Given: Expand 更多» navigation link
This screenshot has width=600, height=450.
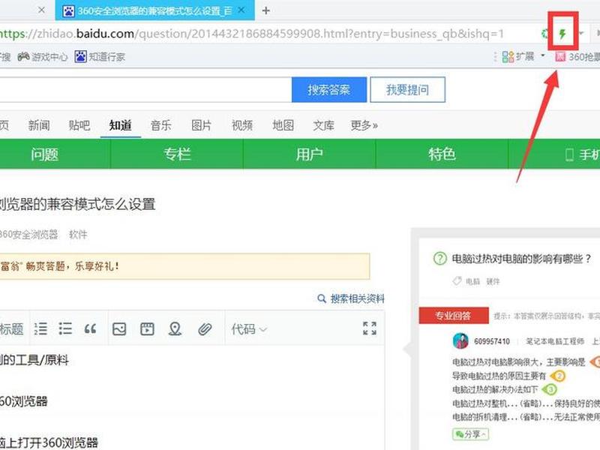Looking at the screenshot, I should [x=364, y=125].
